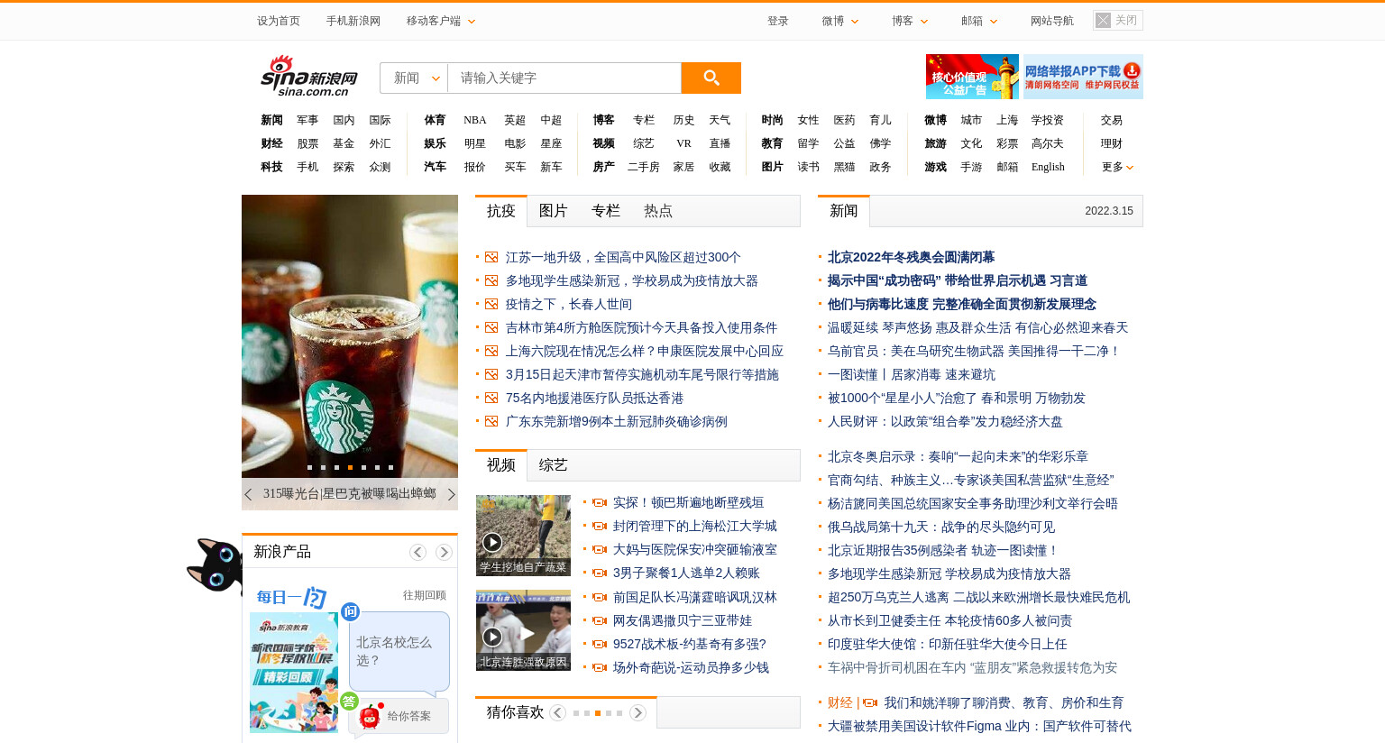Screen dimensions: 1385x743
Task: Click the 请输入关键字 search field
Action: pyautogui.click(x=564, y=78)
